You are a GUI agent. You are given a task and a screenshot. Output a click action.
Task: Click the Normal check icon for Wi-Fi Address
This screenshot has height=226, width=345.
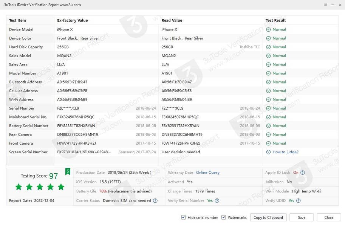pyautogui.click(x=268, y=100)
